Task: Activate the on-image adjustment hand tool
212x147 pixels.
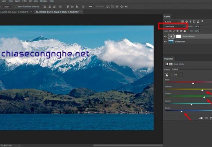Action: [x=167, y=75]
